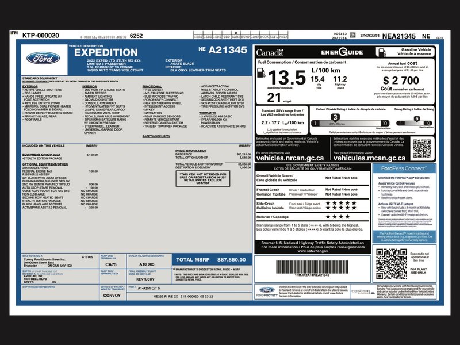The image size is (460, 345).
Task: Click the side crash five-star rating
Action: click(341, 205)
